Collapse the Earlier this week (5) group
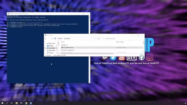Screen dimensions: 187x105 pyautogui.click(x=60, y=50)
